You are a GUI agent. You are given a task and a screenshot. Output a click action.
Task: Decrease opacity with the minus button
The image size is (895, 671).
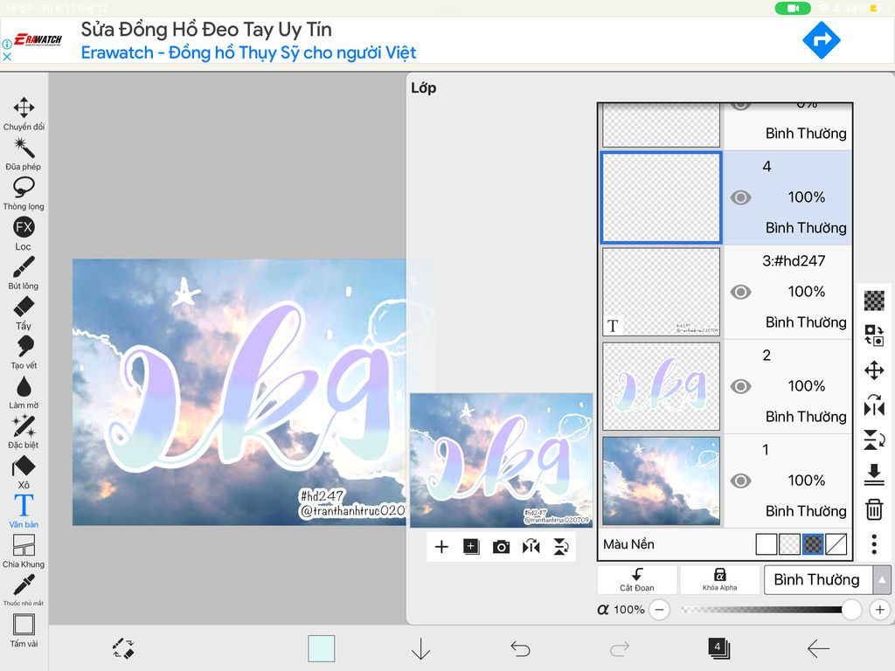click(x=659, y=609)
